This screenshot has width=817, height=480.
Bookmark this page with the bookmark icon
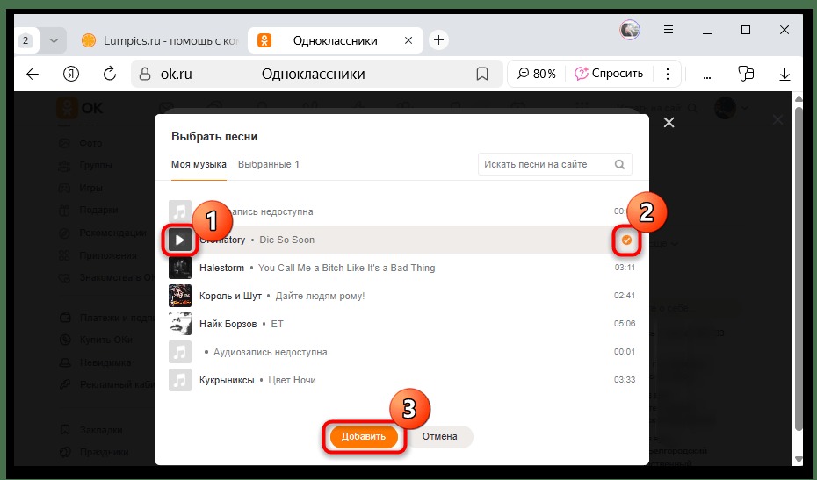pos(482,74)
